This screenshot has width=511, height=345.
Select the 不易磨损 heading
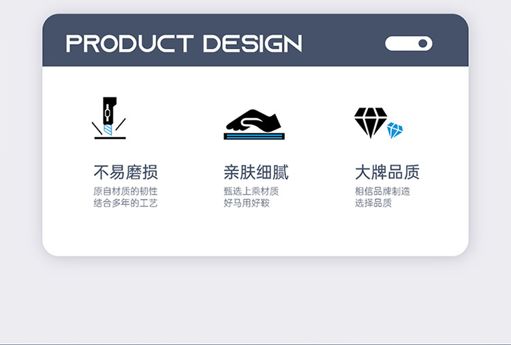click(125, 172)
